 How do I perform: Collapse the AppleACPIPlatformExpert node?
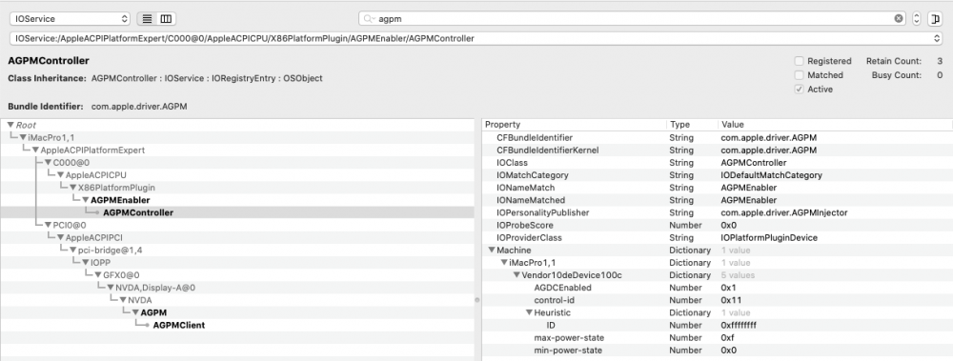(35, 150)
